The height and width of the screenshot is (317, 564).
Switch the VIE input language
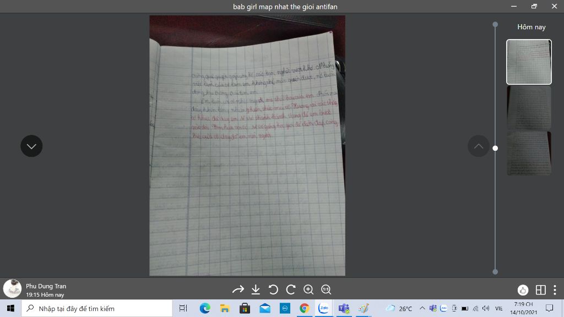click(498, 308)
